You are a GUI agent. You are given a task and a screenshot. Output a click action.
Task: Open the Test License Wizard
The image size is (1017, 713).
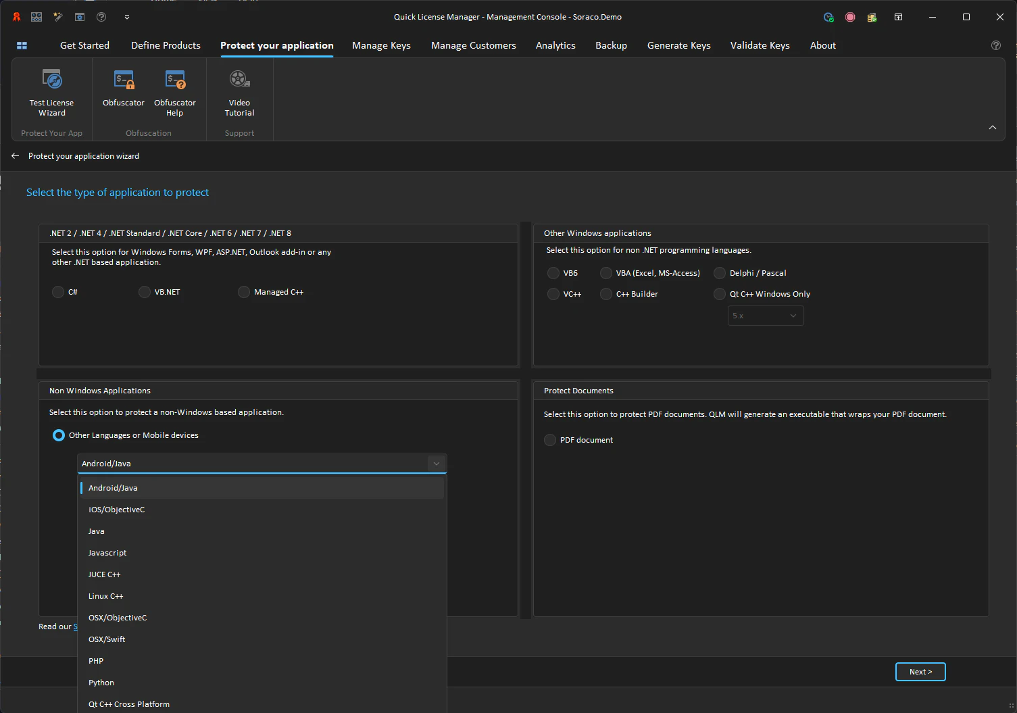pyautogui.click(x=51, y=91)
